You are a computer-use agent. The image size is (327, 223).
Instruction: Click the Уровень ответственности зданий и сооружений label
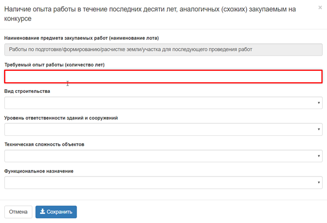tap(61, 118)
